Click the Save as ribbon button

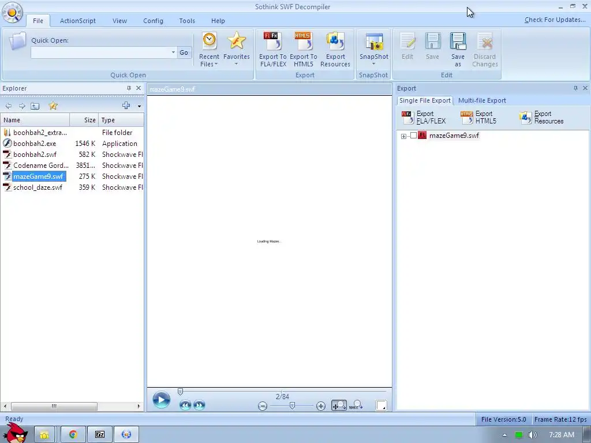[x=458, y=50]
